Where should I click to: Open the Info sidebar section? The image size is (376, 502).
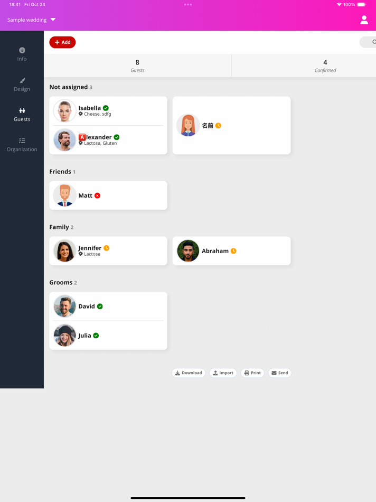(22, 54)
